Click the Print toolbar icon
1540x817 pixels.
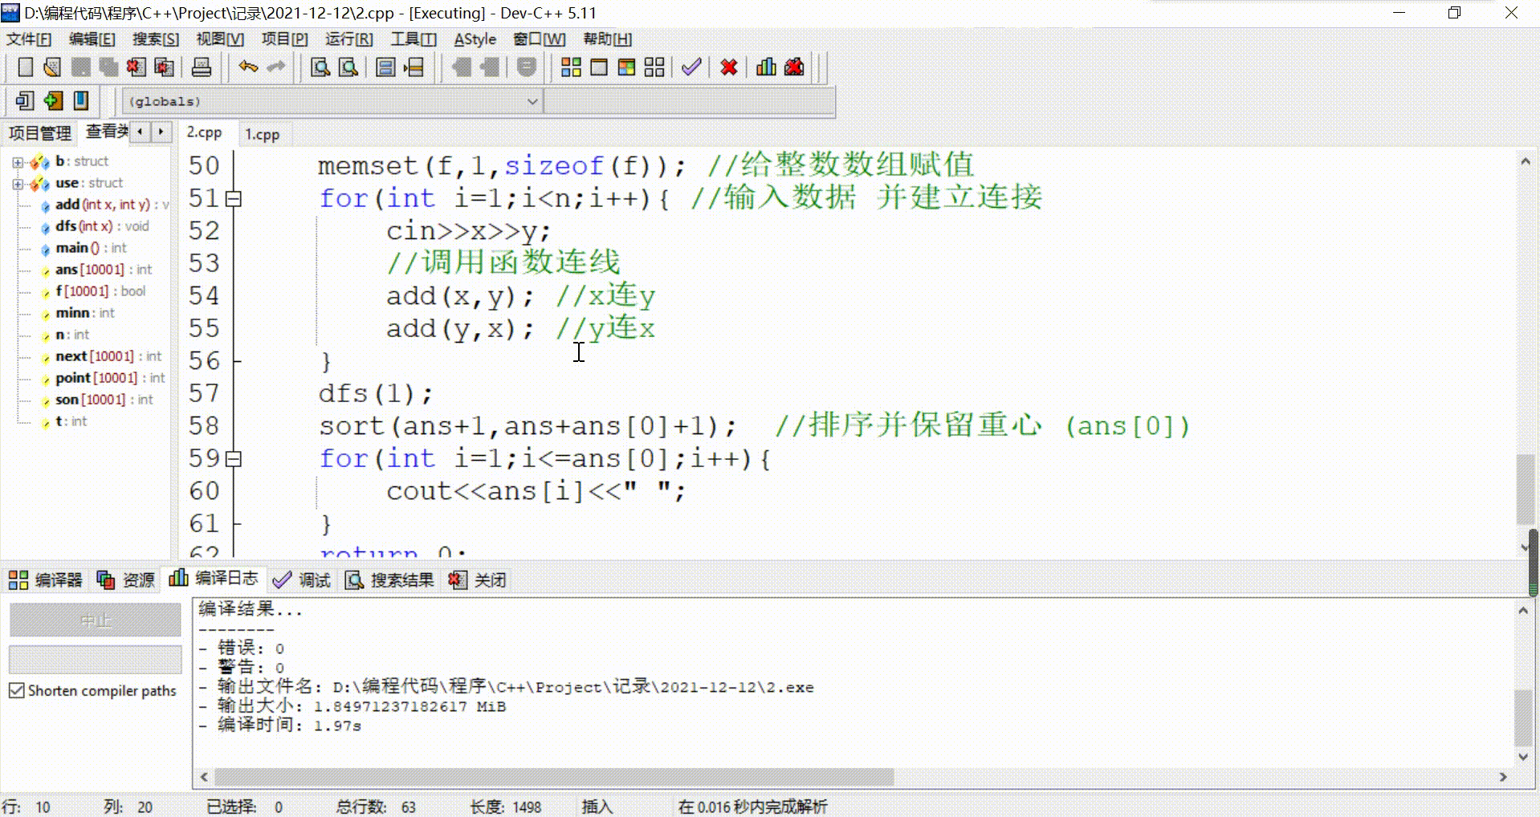coord(202,67)
